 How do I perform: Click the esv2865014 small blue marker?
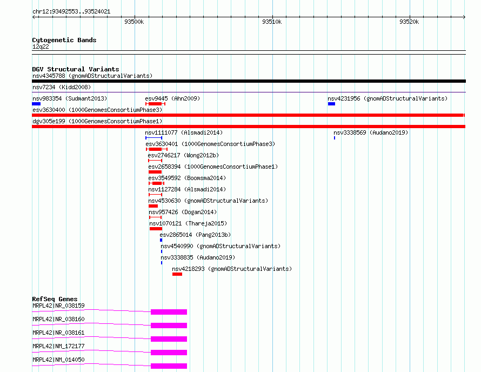(x=161, y=240)
